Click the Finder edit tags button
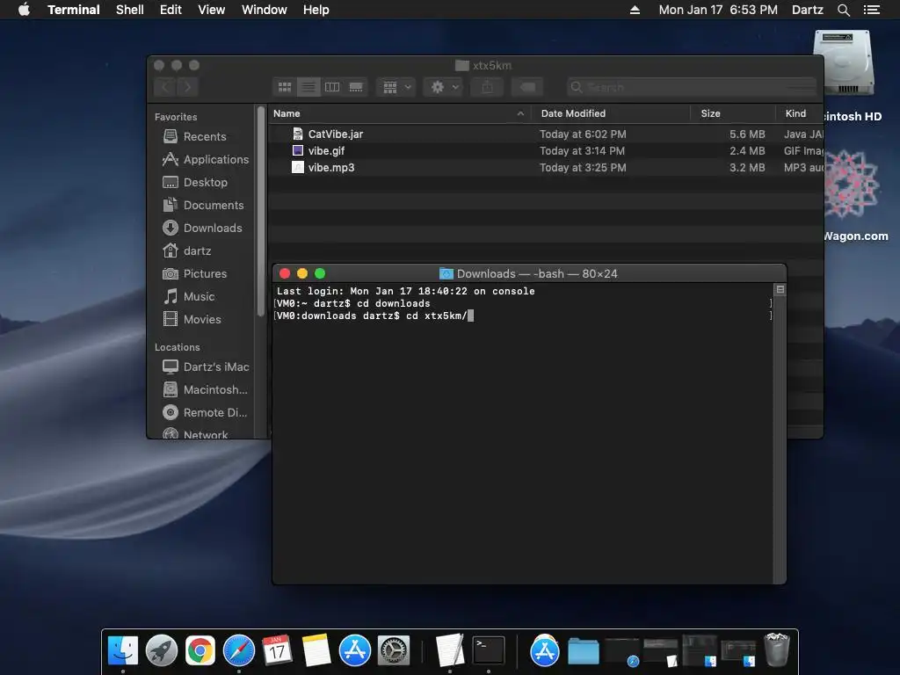This screenshot has width=900, height=675. 527,87
